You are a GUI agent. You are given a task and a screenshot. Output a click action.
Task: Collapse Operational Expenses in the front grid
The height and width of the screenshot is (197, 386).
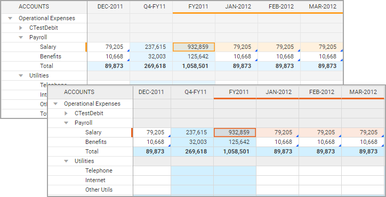point(55,104)
